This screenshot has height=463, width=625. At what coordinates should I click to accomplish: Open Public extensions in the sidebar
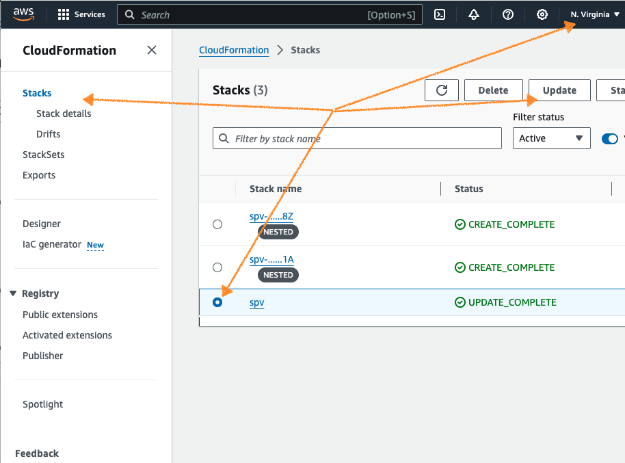tap(60, 315)
